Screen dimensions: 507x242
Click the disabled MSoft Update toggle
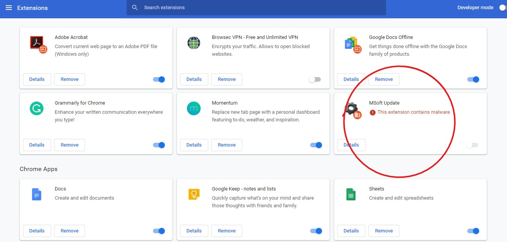[472, 145]
